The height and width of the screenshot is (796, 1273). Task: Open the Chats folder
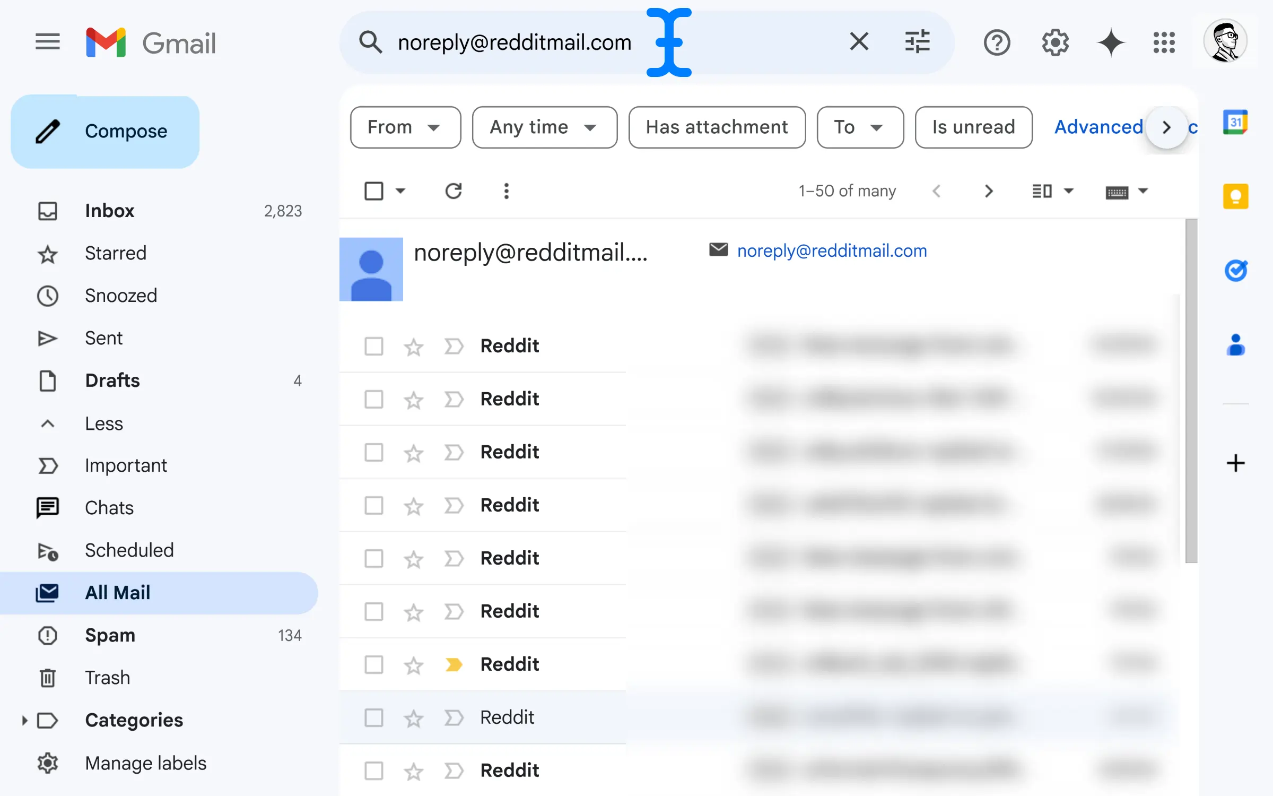(159, 508)
